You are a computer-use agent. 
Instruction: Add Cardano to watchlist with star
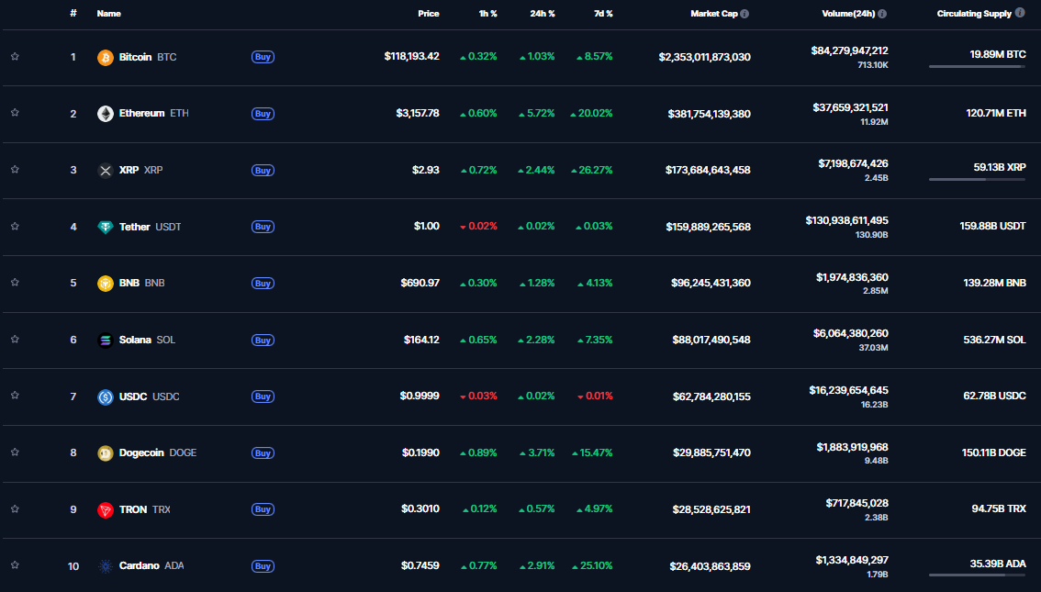(x=15, y=565)
